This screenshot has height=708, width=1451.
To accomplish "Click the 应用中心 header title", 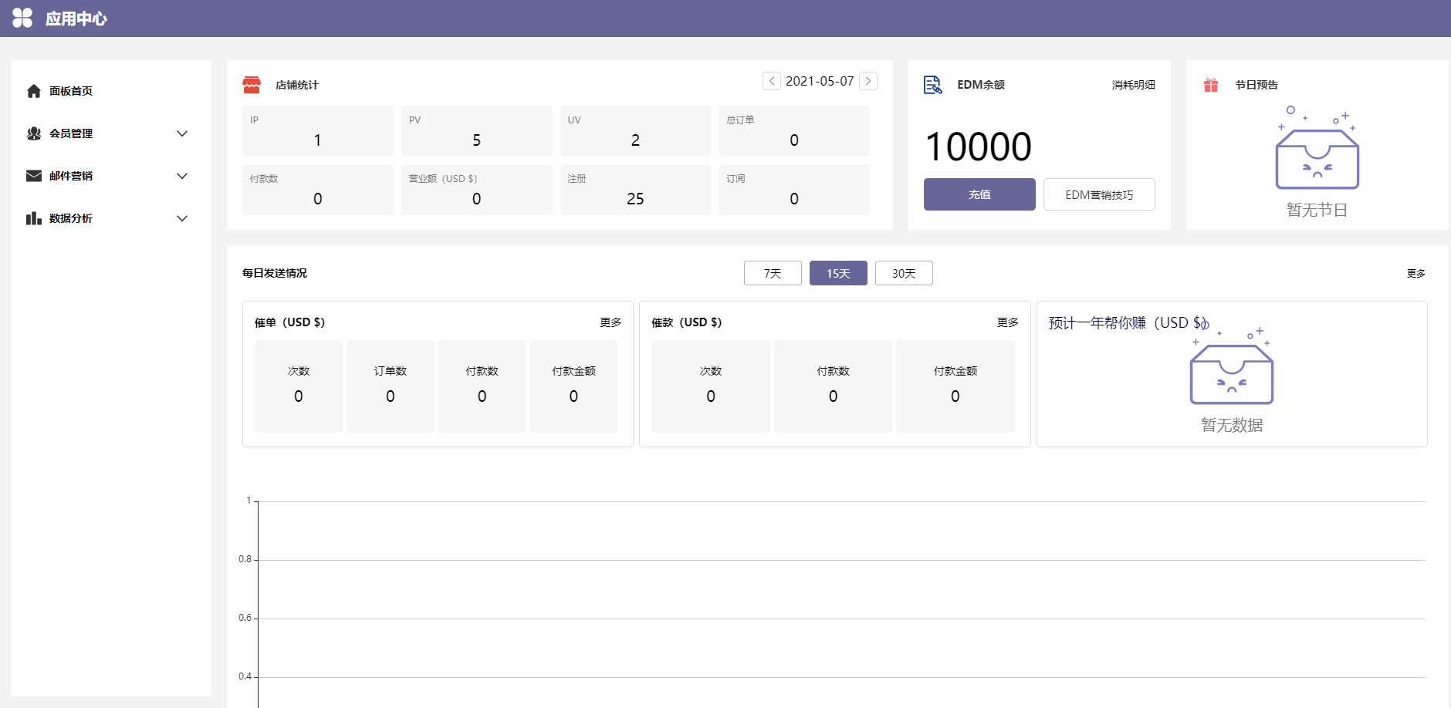I will point(76,19).
